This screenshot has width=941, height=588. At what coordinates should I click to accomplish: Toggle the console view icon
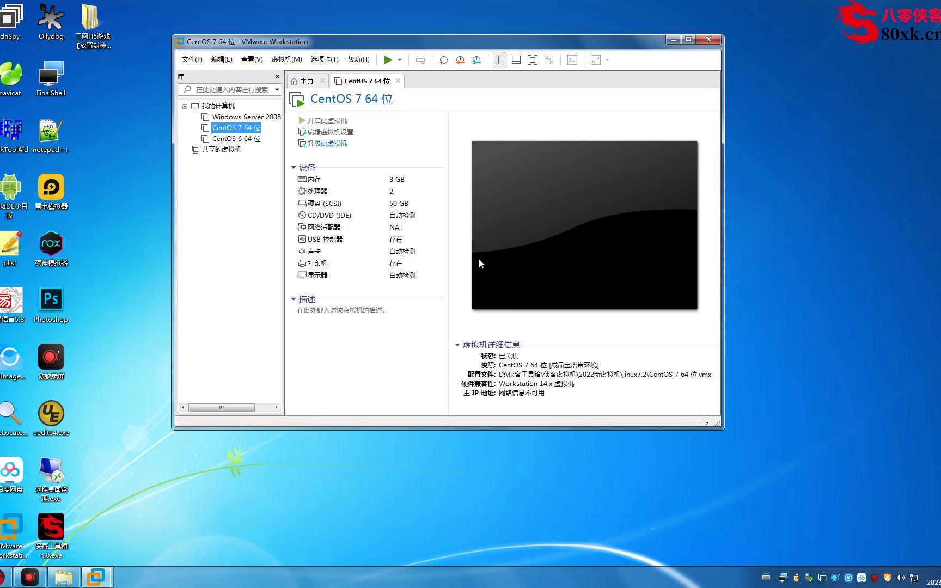click(572, 60)
